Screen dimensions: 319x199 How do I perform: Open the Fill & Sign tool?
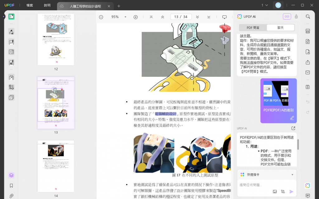pos(12,62)
